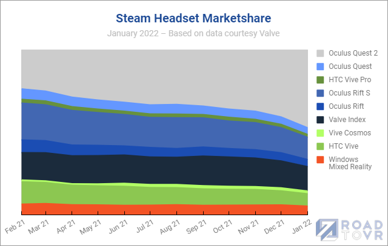The width and height of the screenshot is (388, 246).
Task: Click the Valve Index dark legend swatch
Action: point(320,120)
